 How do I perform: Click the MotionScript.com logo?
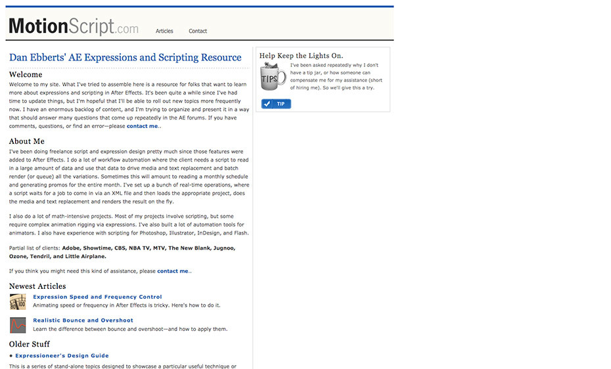click(x=74, y=26)
